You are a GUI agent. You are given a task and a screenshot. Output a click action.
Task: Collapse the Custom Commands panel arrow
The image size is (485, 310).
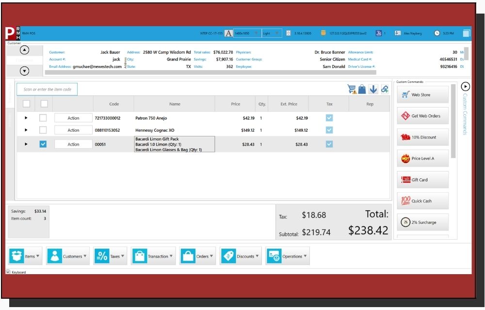[x=465, y=86]
